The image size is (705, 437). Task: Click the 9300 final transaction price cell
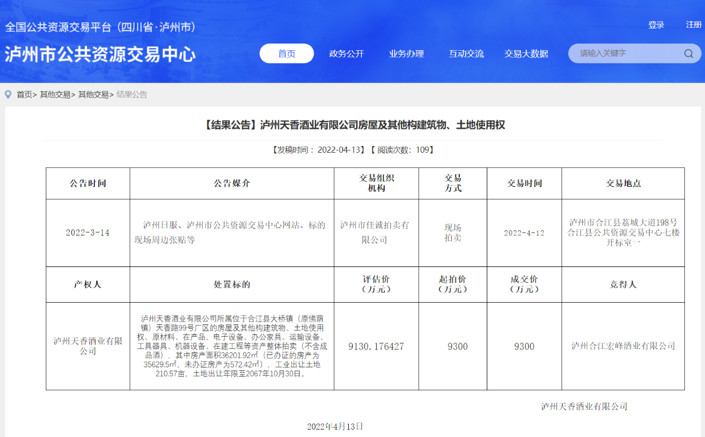(x=525, y=346)
